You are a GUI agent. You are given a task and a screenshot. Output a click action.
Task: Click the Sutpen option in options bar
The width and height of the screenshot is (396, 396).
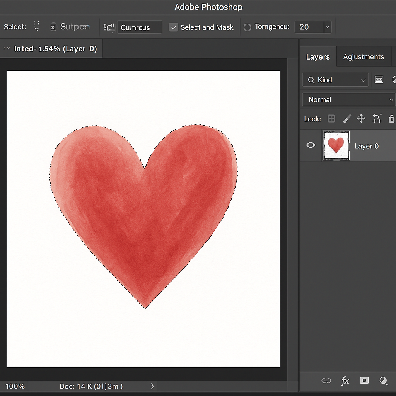[x=75, y=27]
